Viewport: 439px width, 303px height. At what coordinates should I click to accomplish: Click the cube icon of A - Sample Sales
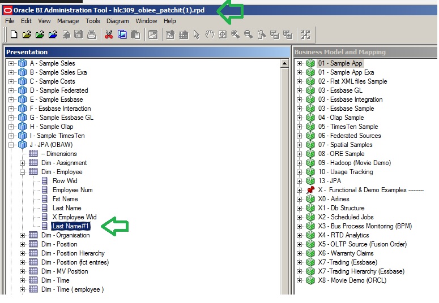pos(23,63)
